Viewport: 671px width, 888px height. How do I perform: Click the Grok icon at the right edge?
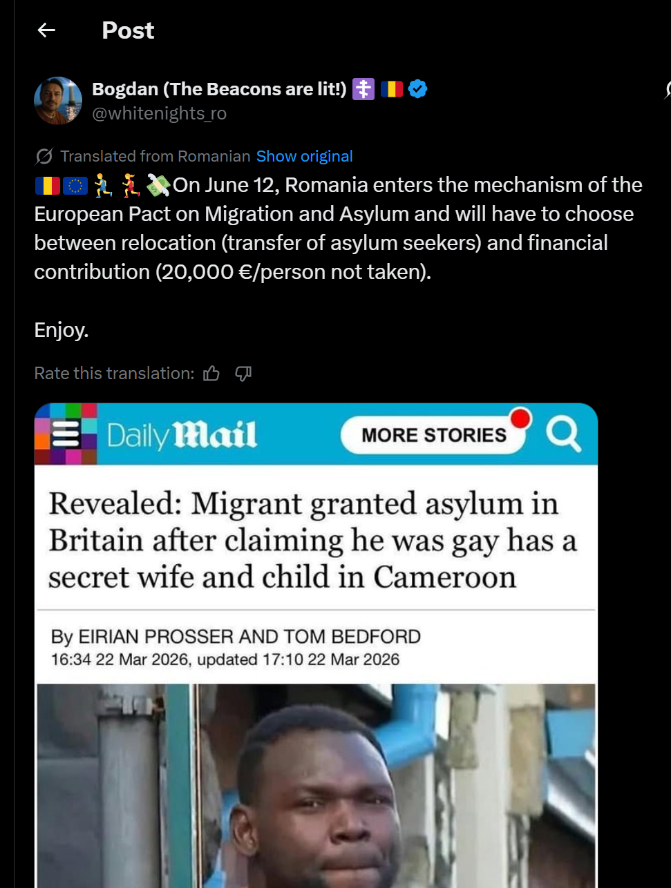pyautogui.click(x=668, y=90)
